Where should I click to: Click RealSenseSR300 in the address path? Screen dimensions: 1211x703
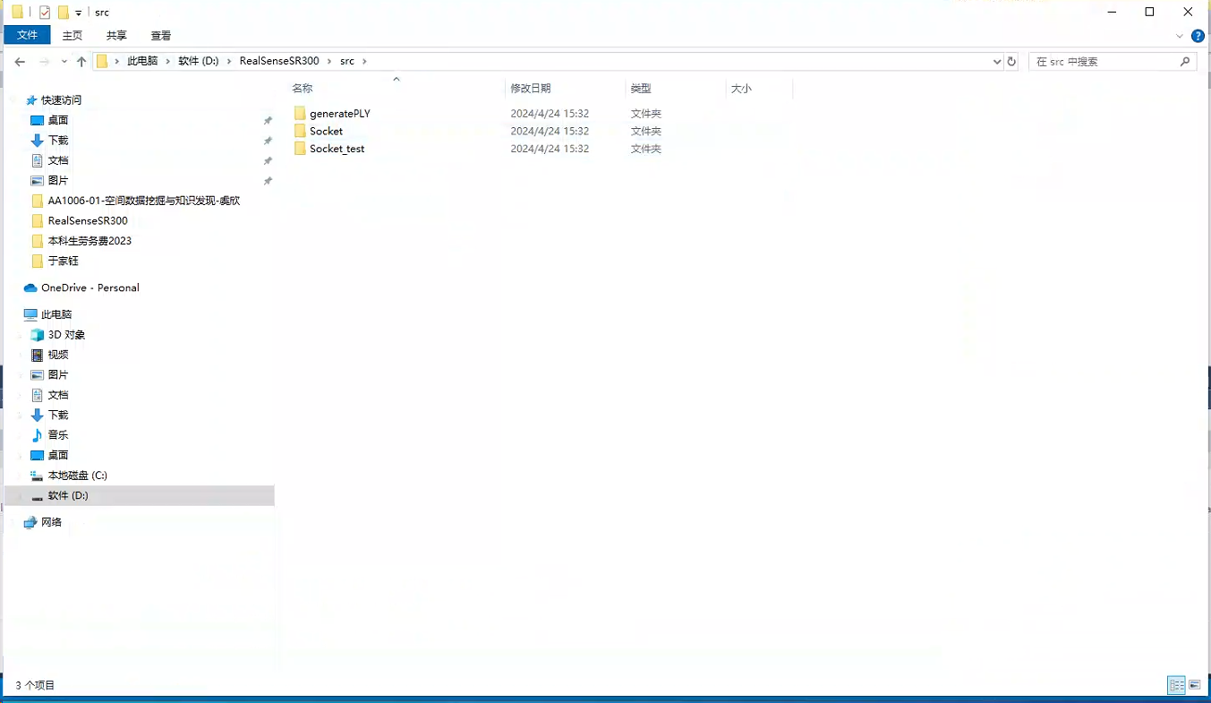279,61
